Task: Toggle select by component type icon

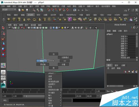Action: coord(42,10)
